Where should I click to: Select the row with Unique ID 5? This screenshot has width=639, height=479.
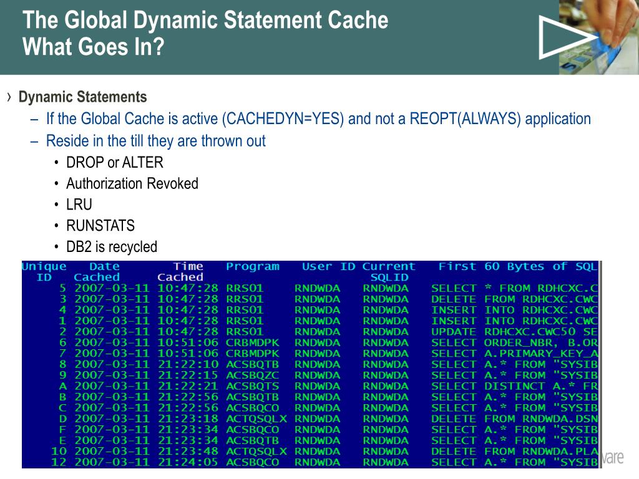(x=310, y=288)
